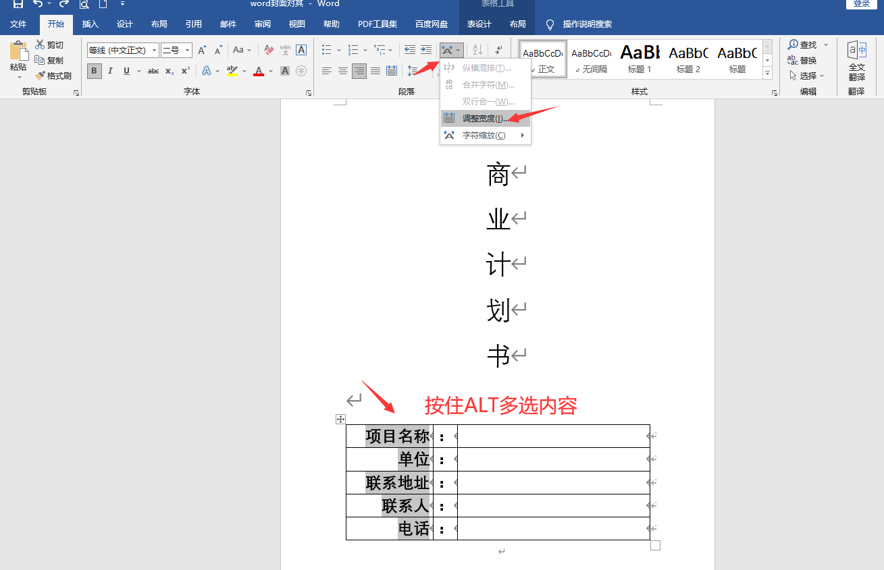This screenshot has height=570, width=884.
Task: Open the font name dropdown (等线)
Action: tap(155, 50)
